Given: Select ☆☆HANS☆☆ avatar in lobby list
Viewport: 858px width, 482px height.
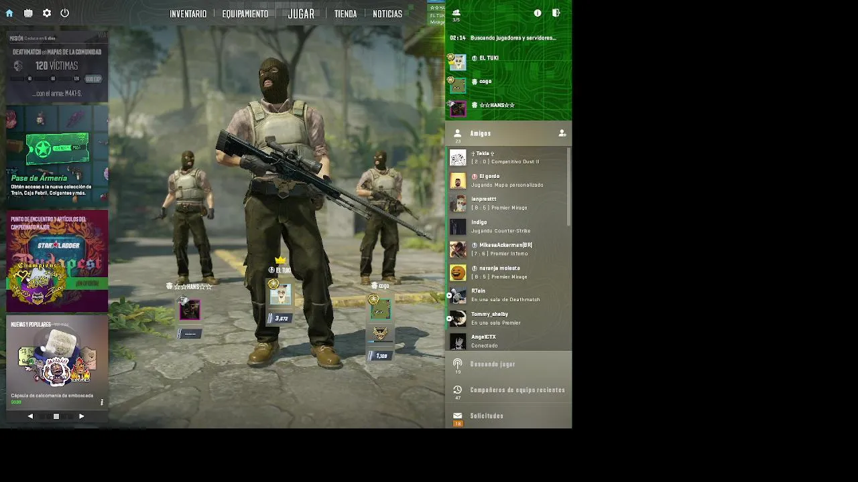Looking at the screenshot, I should [458, 108].
